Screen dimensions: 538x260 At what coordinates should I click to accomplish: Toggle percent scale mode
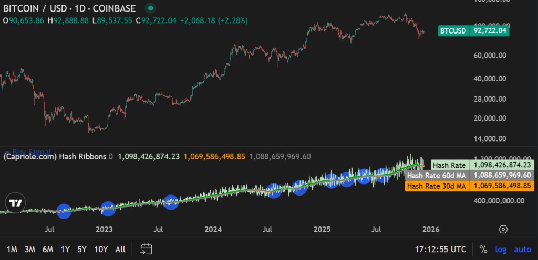[483, 250]
